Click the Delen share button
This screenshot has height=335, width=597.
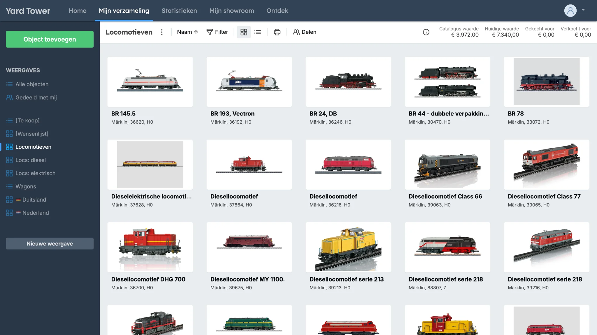coord(305,32)
